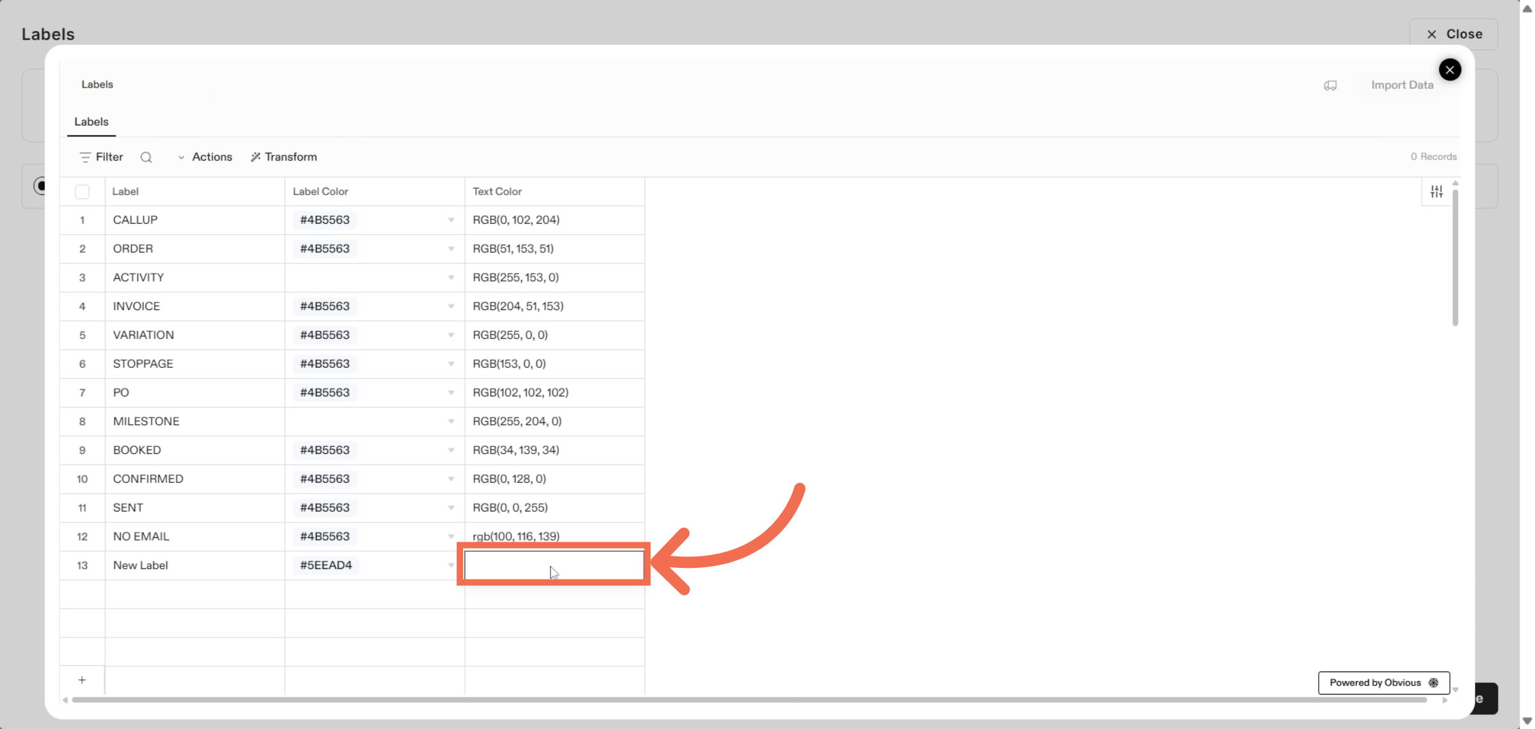This screenshot has width=1535, height=729.
Task: Click the empty Text Color cell for New Label
Action: coord(553,565)
